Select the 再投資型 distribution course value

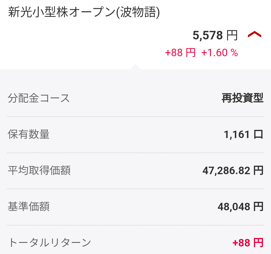click(242, 98)
